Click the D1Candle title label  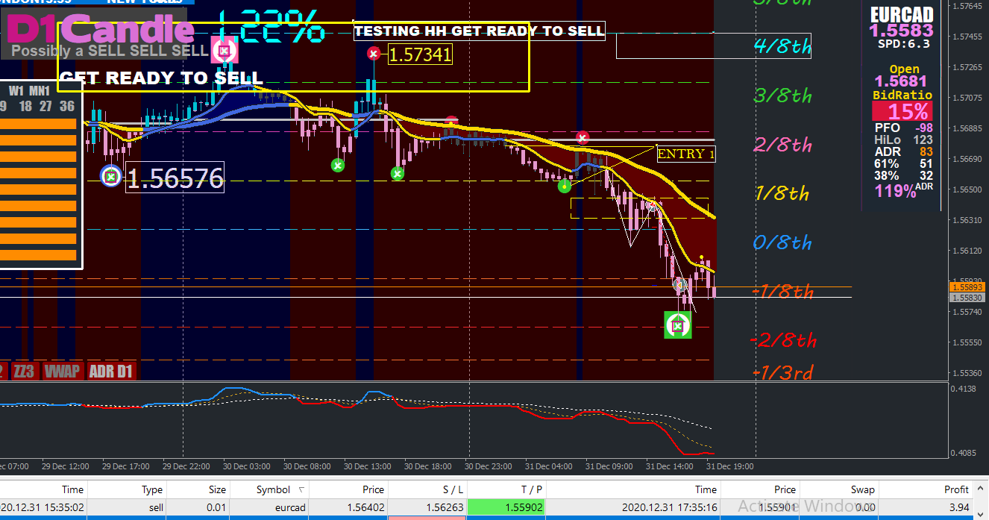pyautogui.click(x=101, y=28)
